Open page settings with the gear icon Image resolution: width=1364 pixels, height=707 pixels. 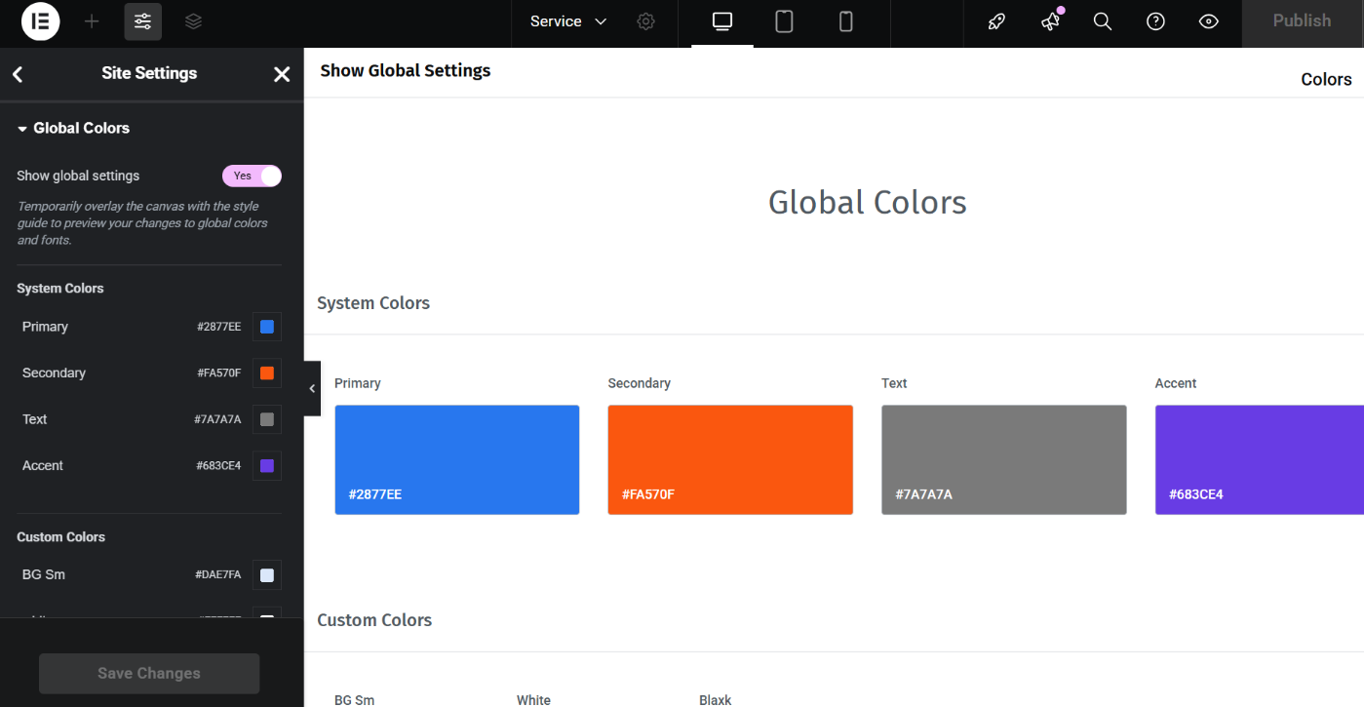[x=645, y=20]
